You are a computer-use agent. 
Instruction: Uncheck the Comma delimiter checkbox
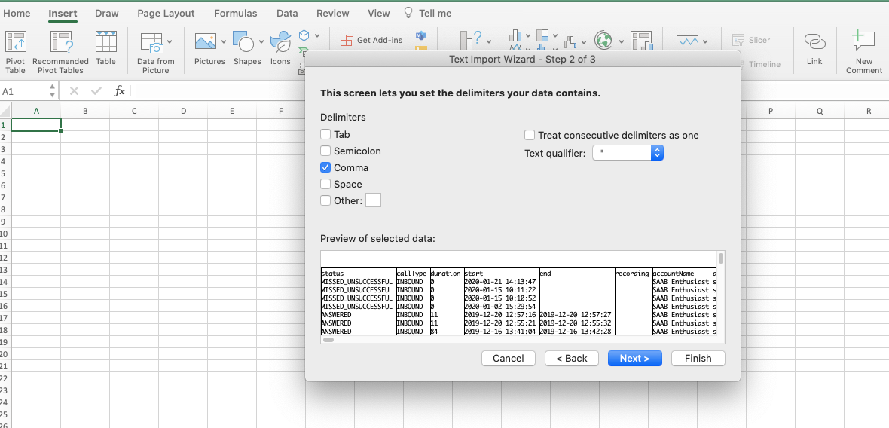325,168
